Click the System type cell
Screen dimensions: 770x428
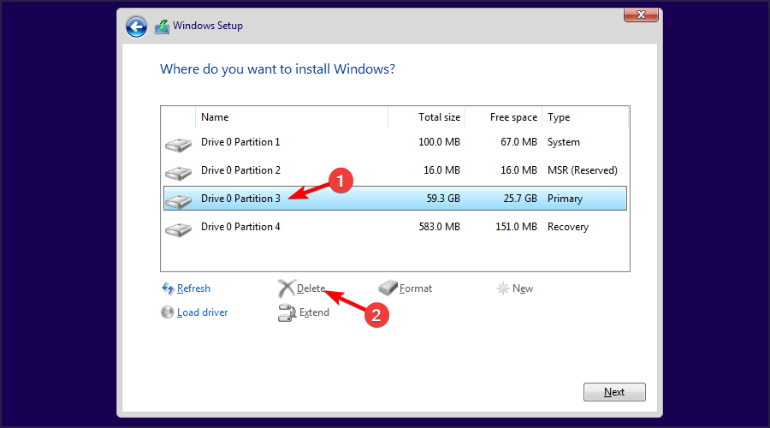point(563,142)
